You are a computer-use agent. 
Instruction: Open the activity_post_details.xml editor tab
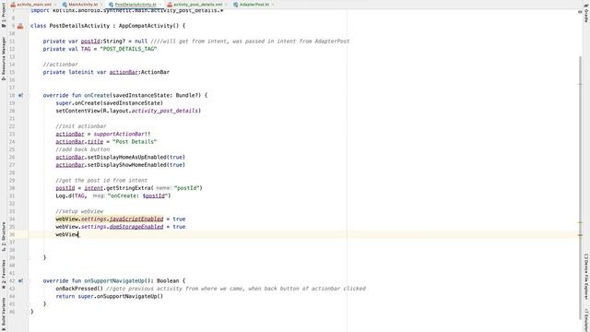click(x=197, y=5)
